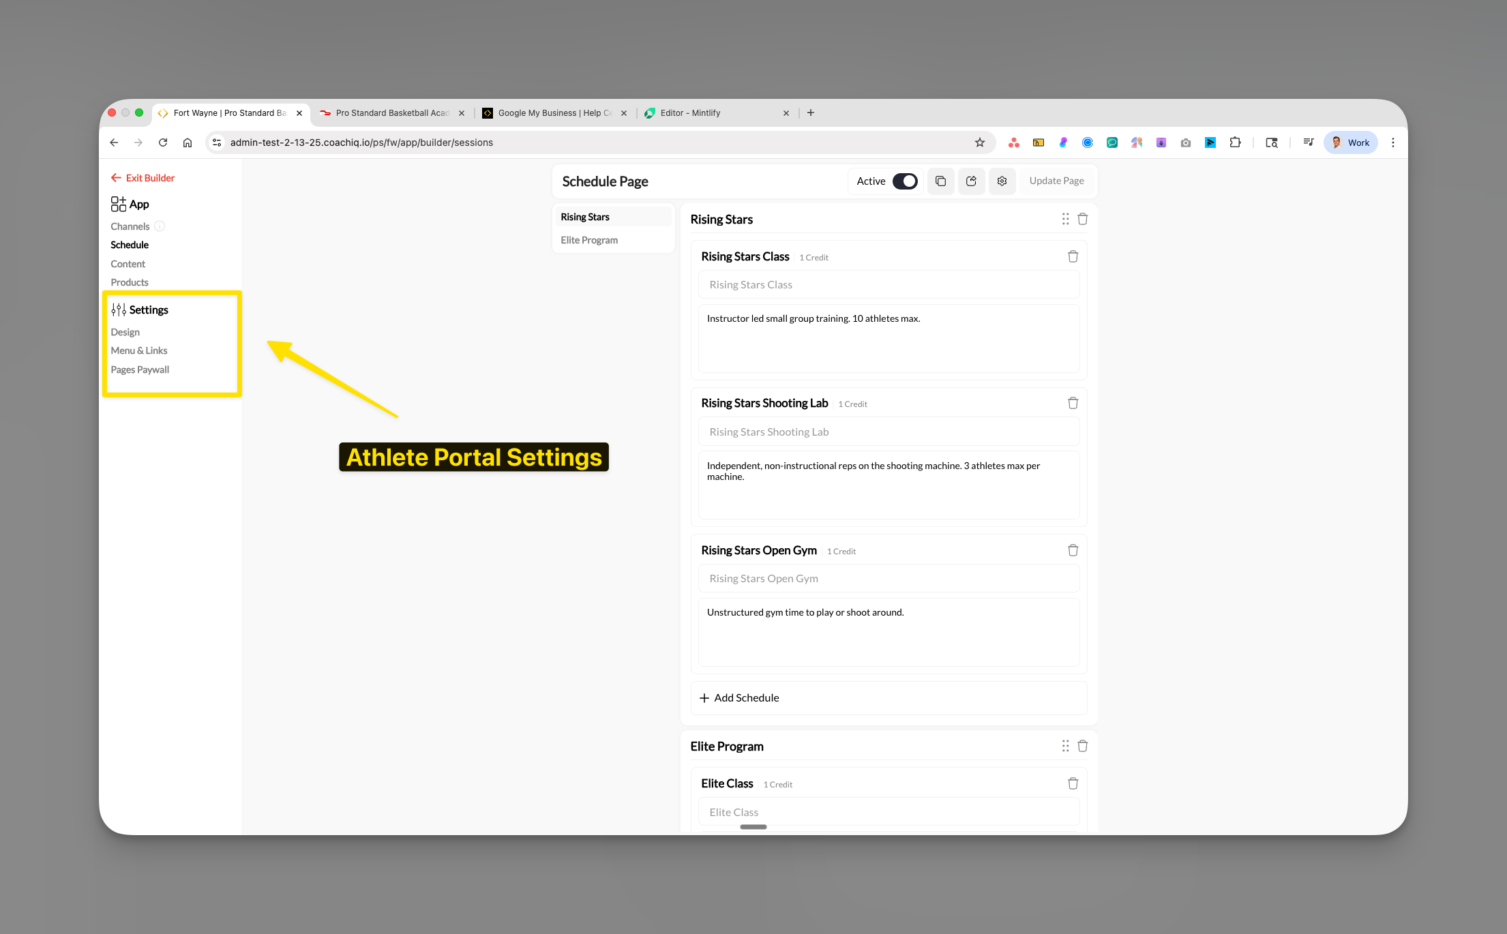Open the Work profile menu in Chrome
Viewport: 1507px width, 934px height.
coord(1350,142)
